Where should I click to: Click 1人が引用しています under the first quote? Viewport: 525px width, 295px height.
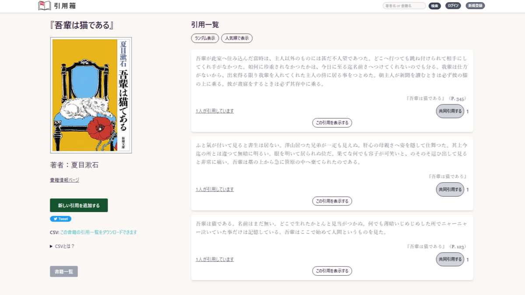click(214, 111)
